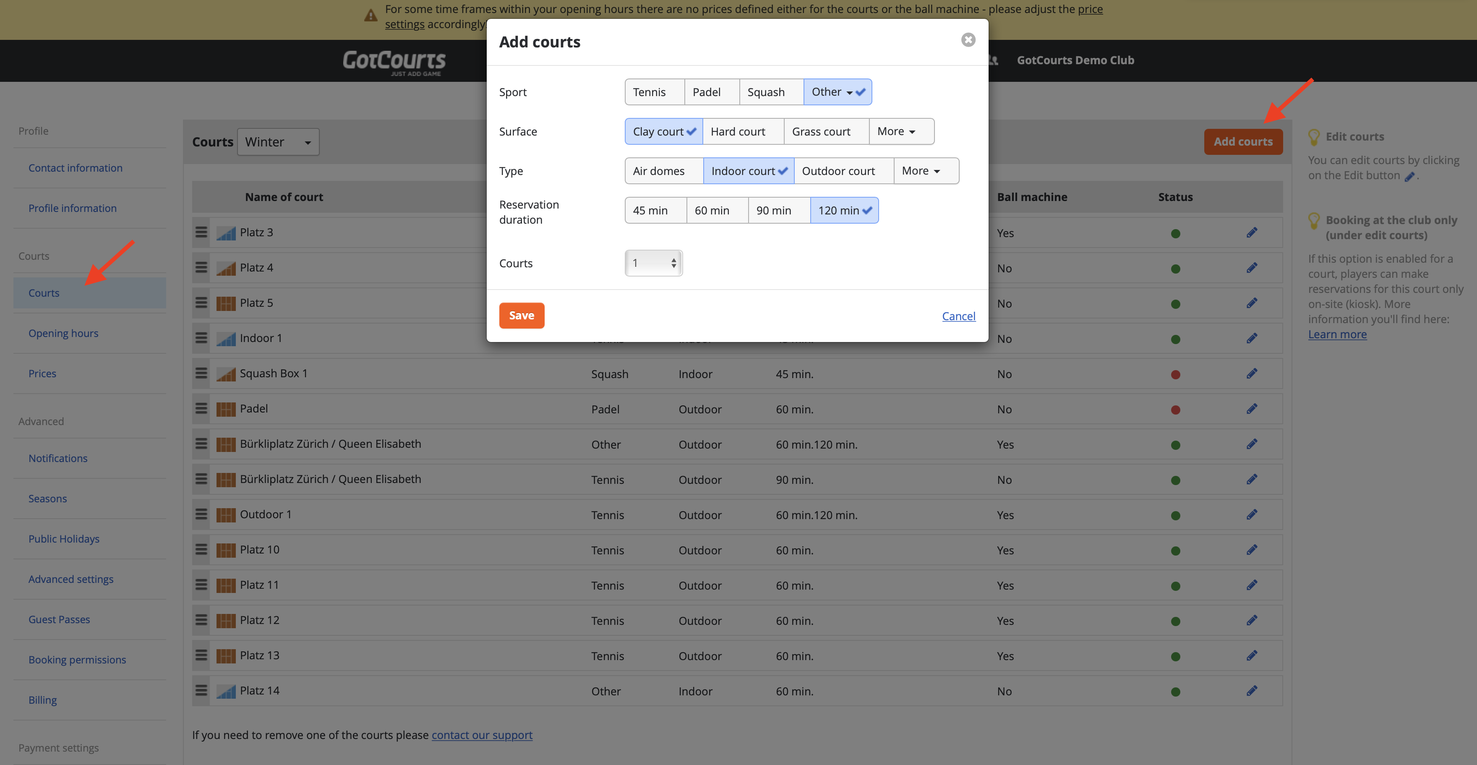This screenshot has height=765, width=1477.
Task: Click the edit pencil for Squash Box 1
Action: 1252,373
